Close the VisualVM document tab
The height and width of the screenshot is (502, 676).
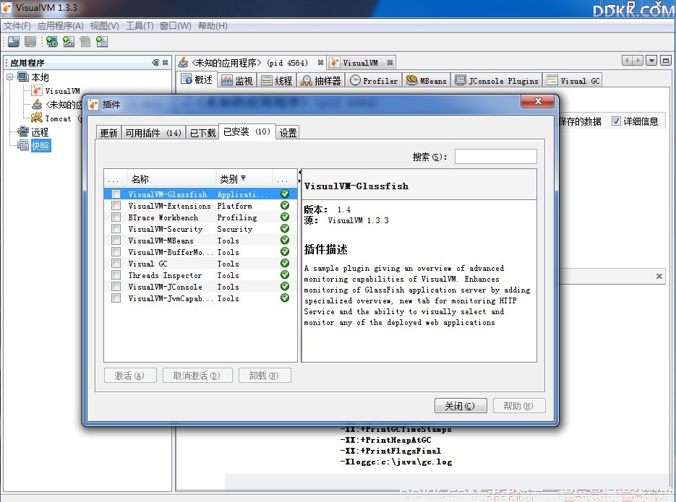tap(390, 63)
